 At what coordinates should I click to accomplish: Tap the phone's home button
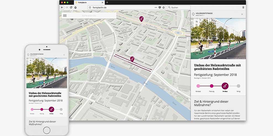click(x=47, y=130)
